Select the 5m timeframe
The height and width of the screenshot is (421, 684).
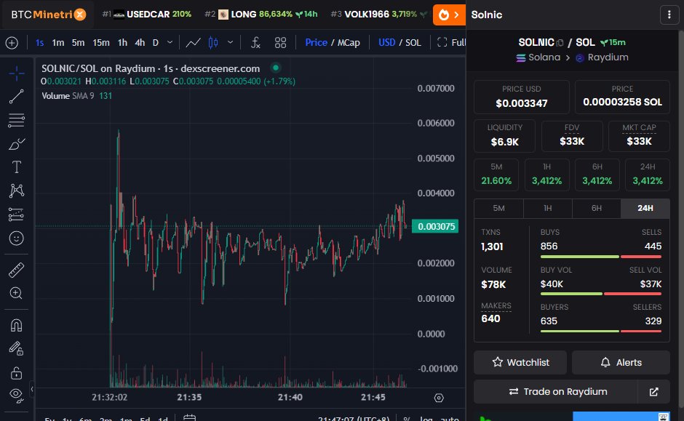78,43
